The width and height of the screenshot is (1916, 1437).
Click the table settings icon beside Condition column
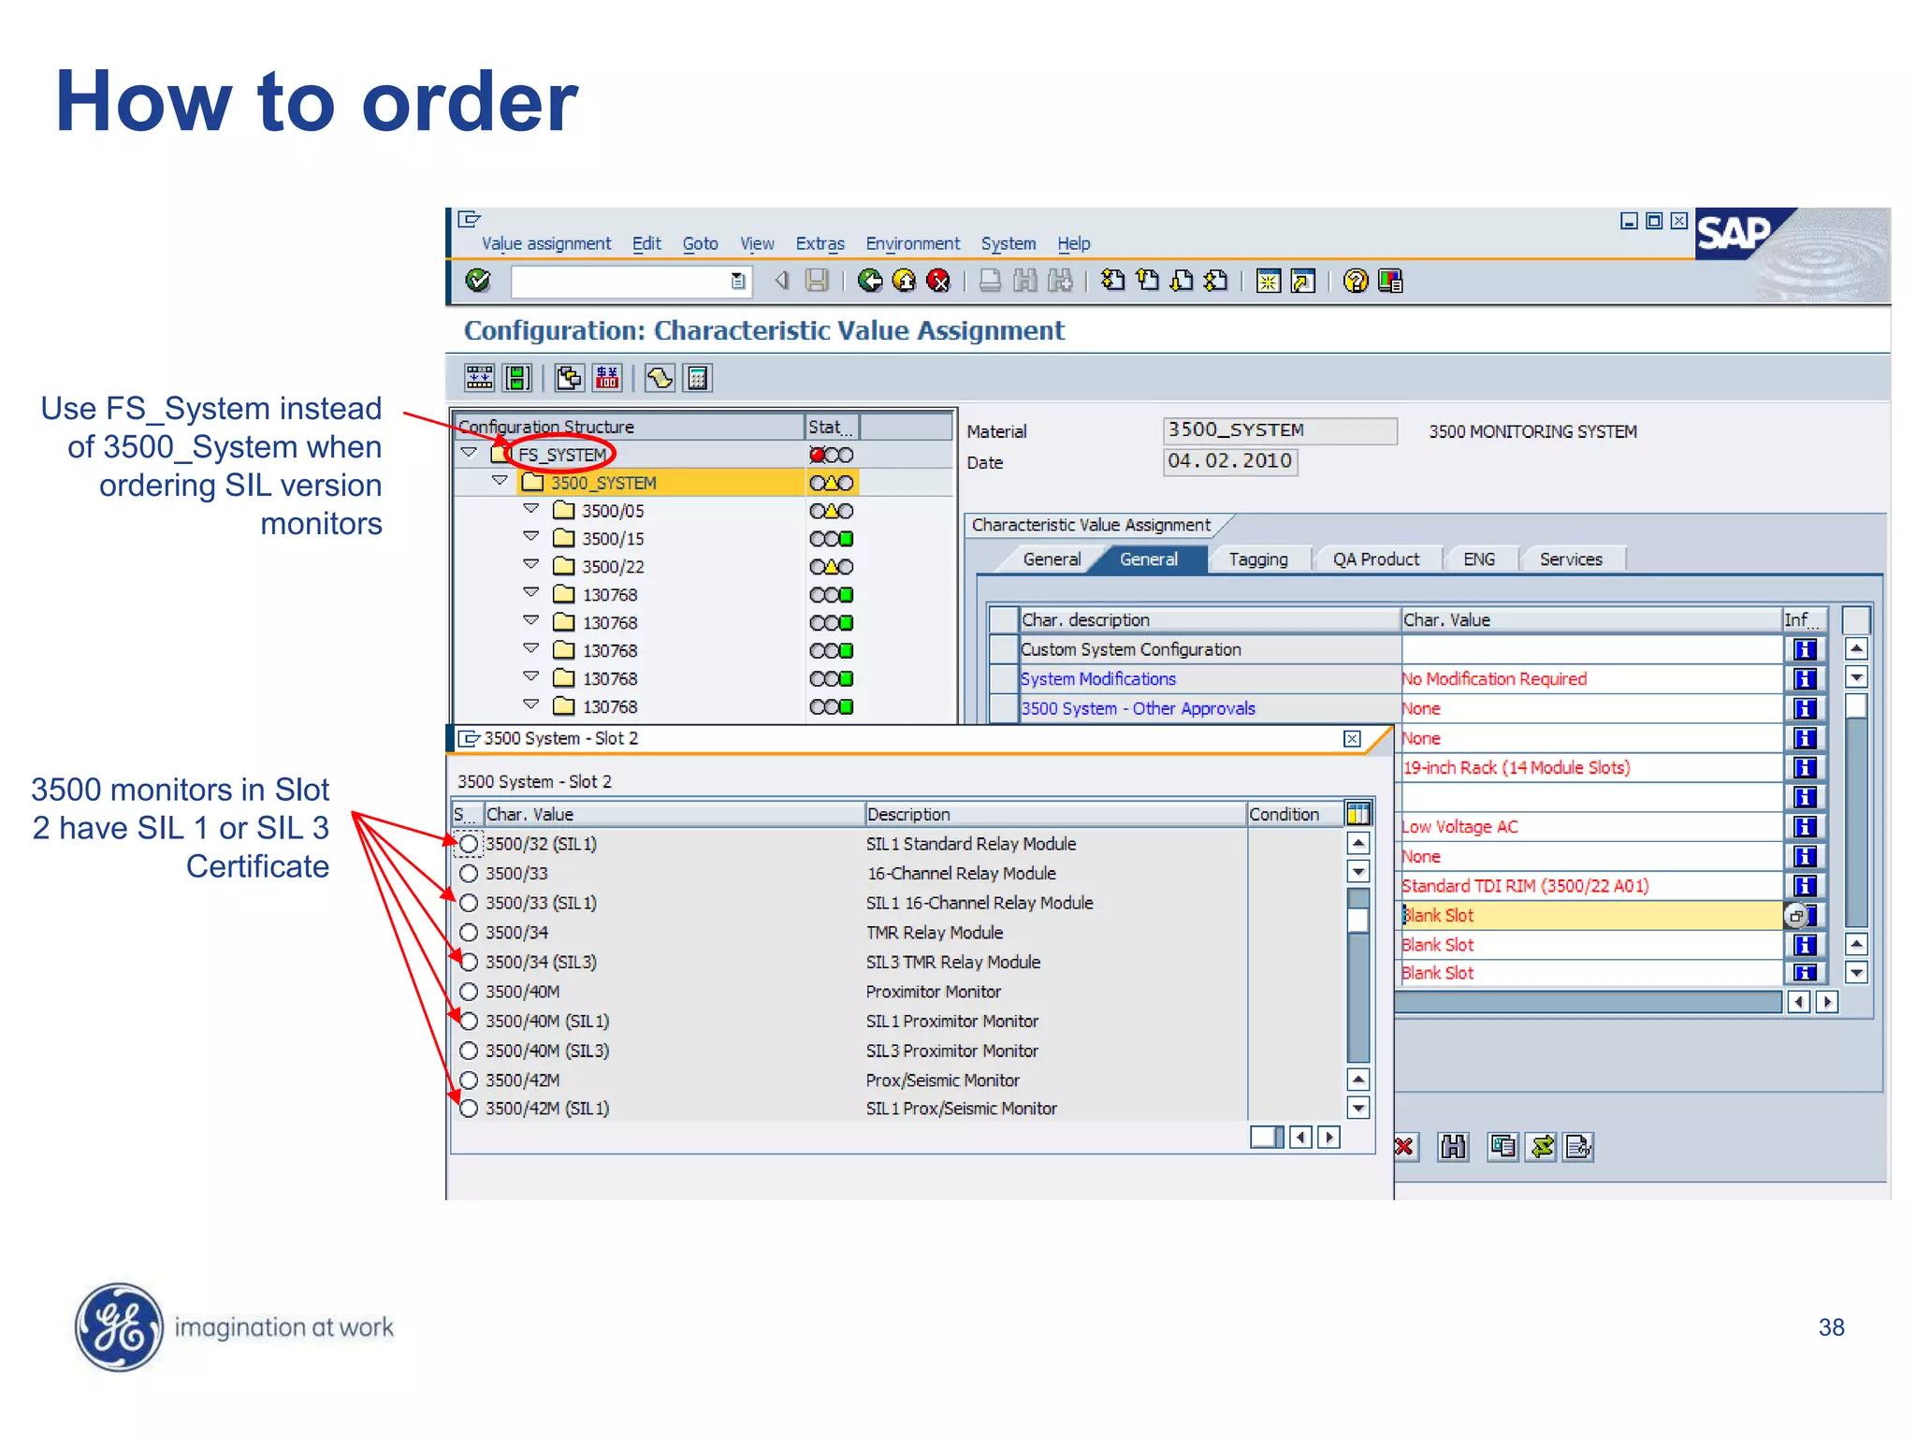click(x=1358, y=814)
